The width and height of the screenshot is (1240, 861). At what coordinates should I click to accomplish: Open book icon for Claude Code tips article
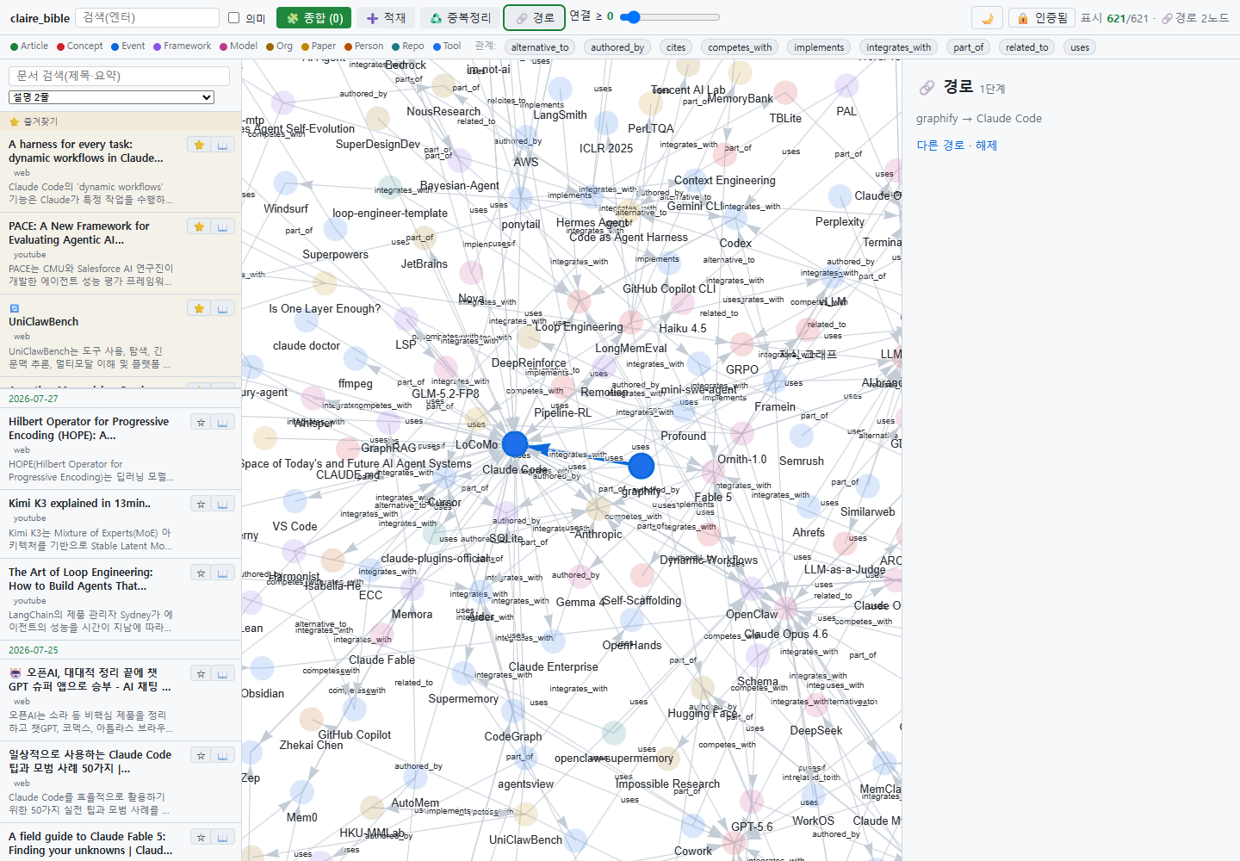(222, 755)
